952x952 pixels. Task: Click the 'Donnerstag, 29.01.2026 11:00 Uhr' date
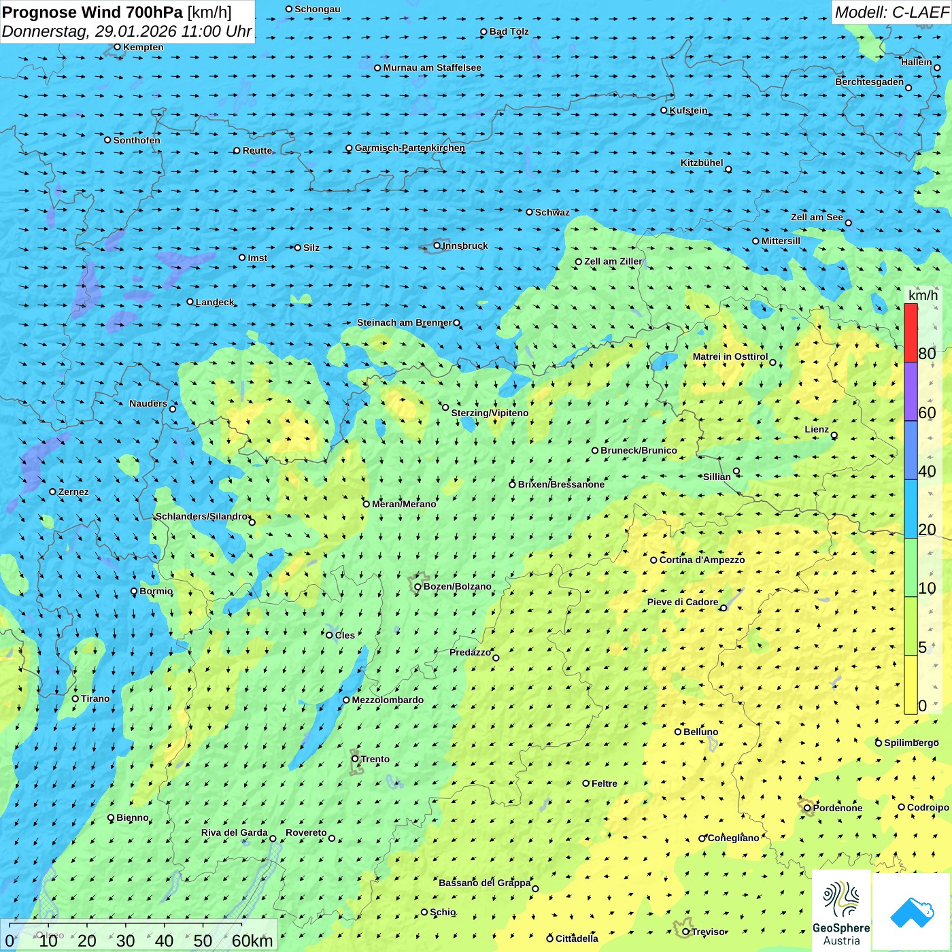point(127,31)
